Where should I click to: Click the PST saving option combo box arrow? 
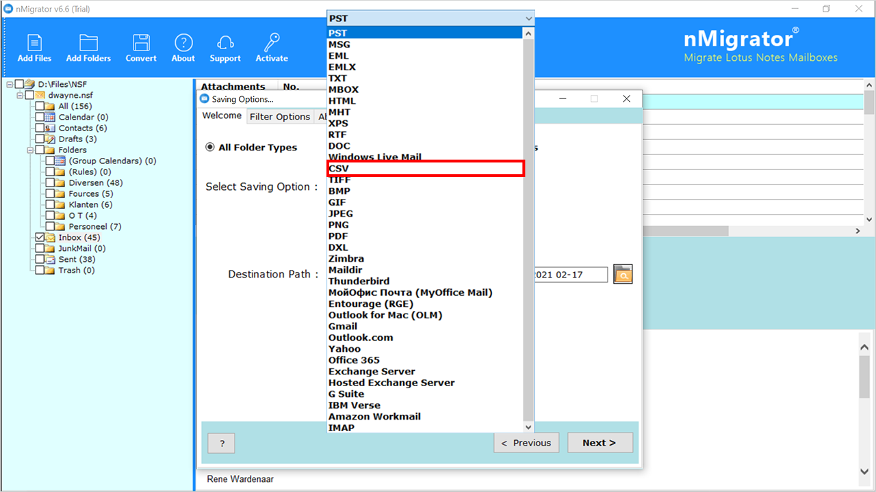(x=528, y=18)
